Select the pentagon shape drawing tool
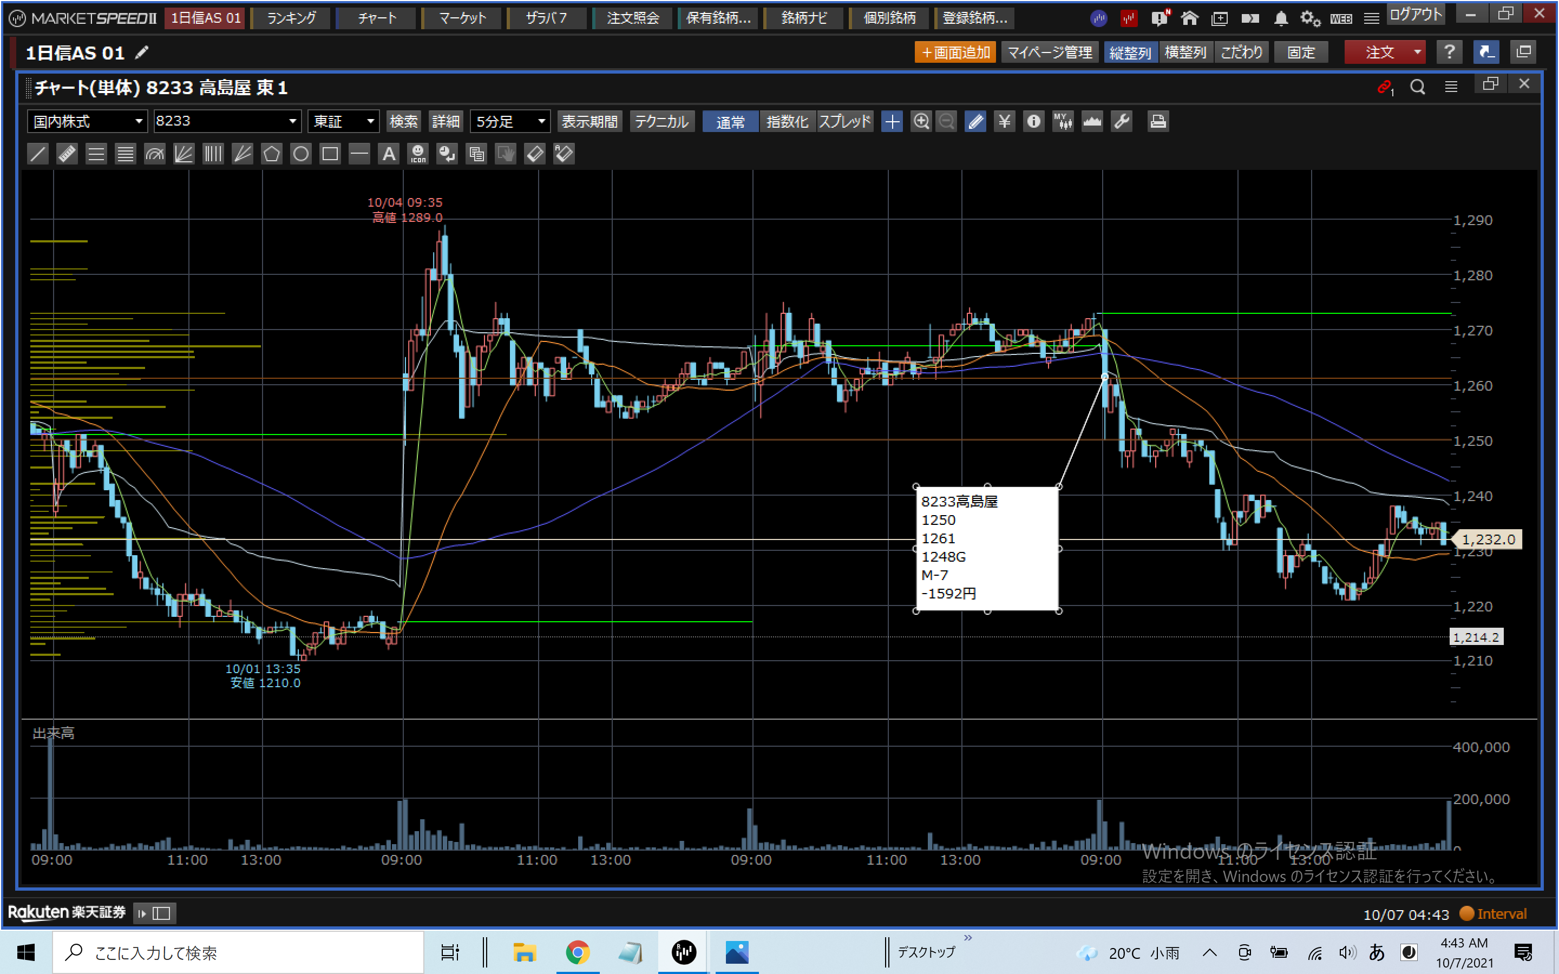The height and width of the screenshot is (974, 1559). click(272, 154)
